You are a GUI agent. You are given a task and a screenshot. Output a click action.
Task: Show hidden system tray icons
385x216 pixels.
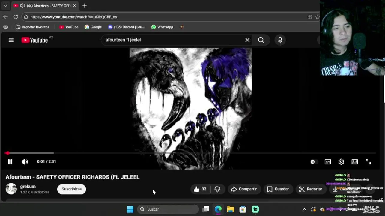(x=304, y=209)
